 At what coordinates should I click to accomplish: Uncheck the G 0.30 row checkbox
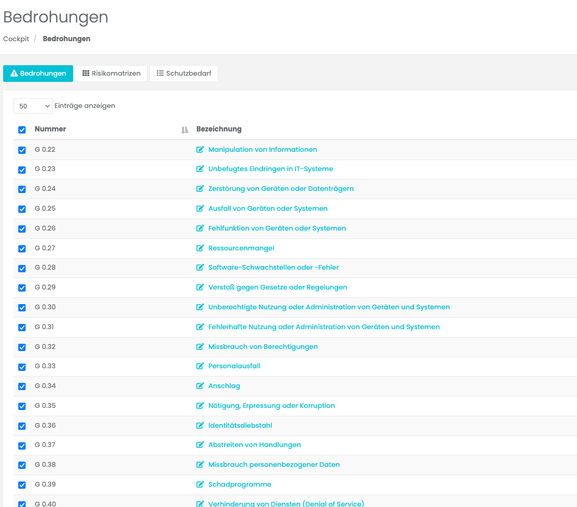click(x=22, y=307)
